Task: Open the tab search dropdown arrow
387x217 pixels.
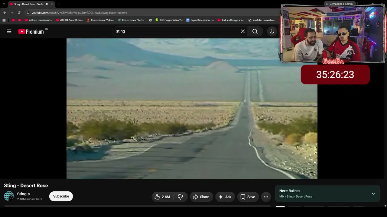Action: point(4,4)
